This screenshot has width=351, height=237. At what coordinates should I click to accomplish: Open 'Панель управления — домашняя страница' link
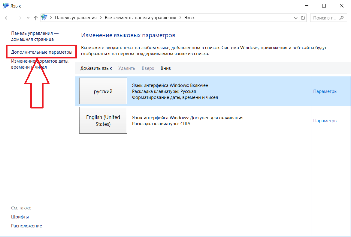tap(35, 36)
